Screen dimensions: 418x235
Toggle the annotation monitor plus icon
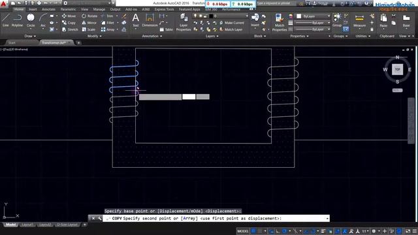point(385,231)
